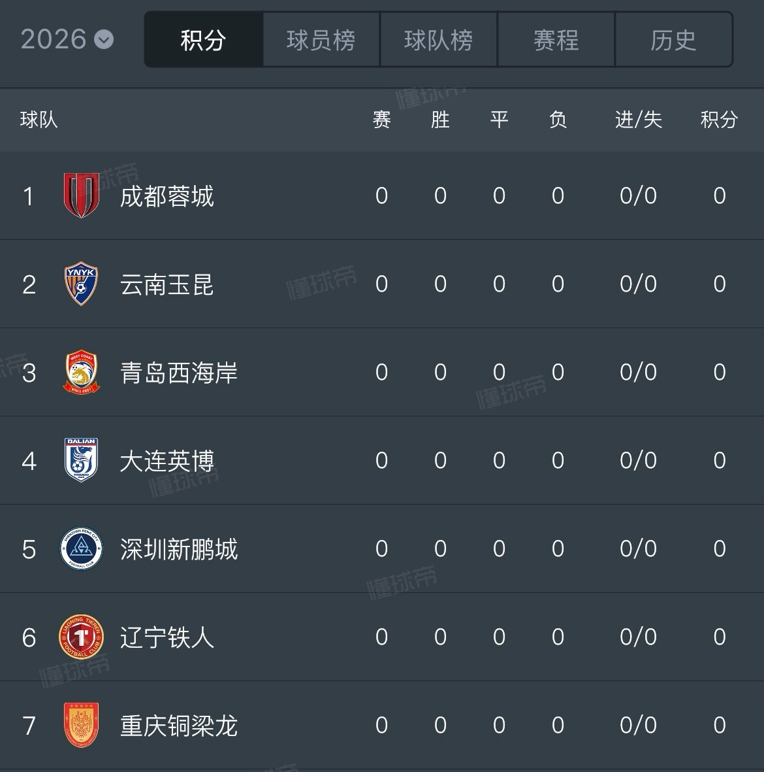Open the 2026 season selector chevron

(103, 41)
